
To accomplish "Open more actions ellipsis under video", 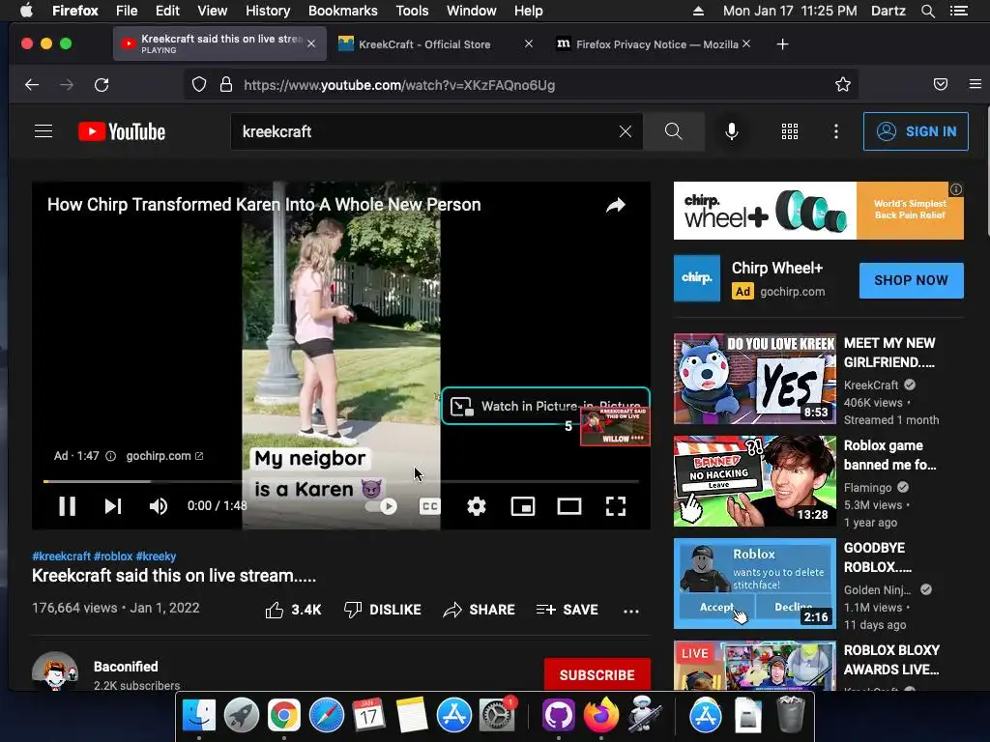I will [630, 611].
